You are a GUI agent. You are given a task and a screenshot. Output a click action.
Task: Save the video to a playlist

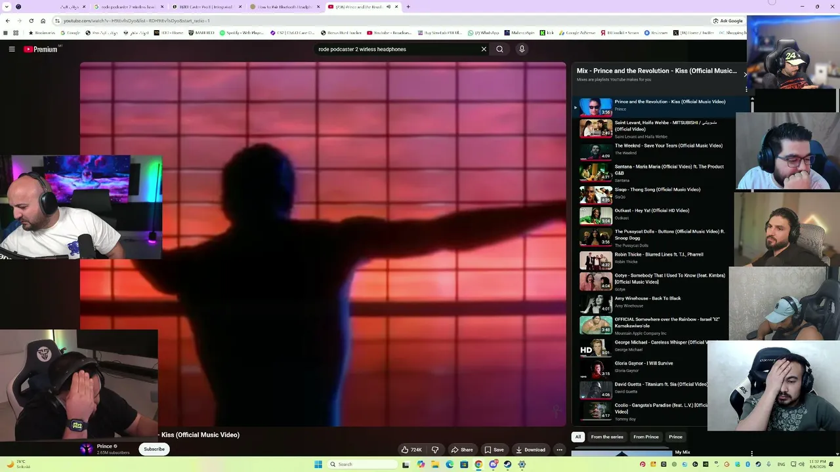(494, 450)
